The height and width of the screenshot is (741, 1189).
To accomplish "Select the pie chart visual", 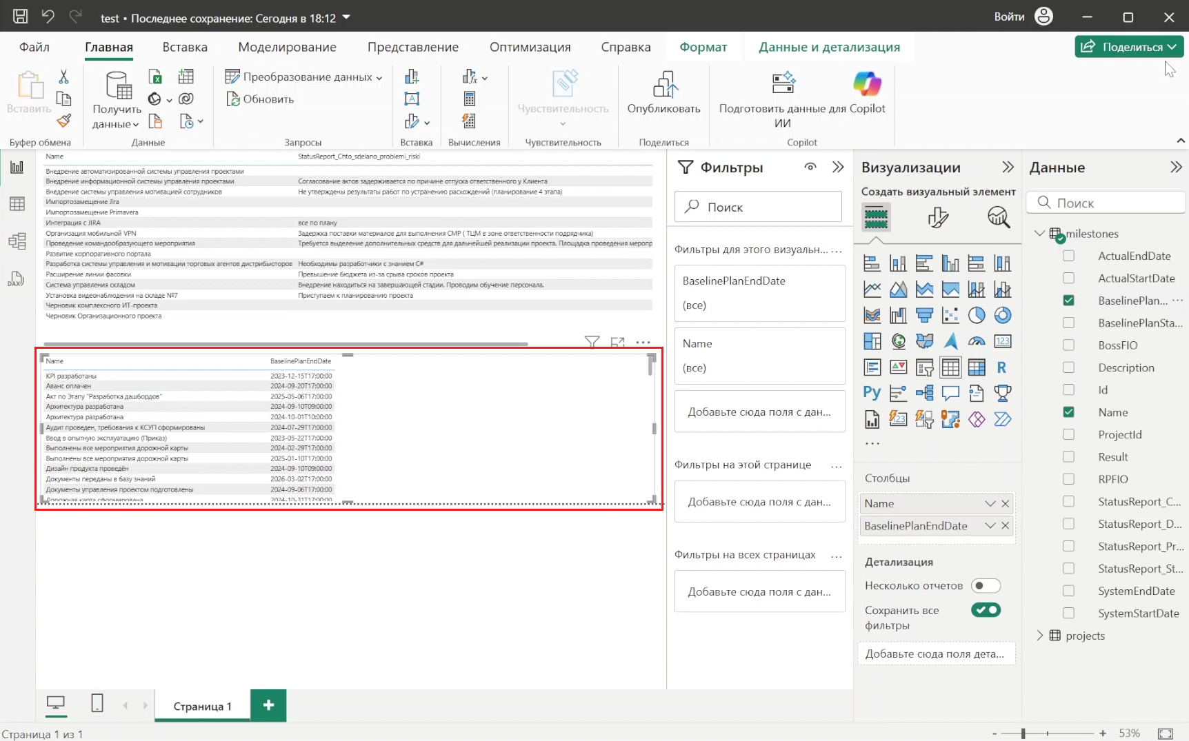I will 977,315.
